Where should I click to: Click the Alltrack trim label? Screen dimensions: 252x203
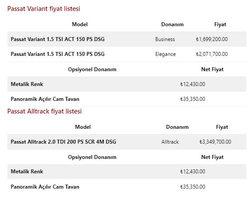170,142
